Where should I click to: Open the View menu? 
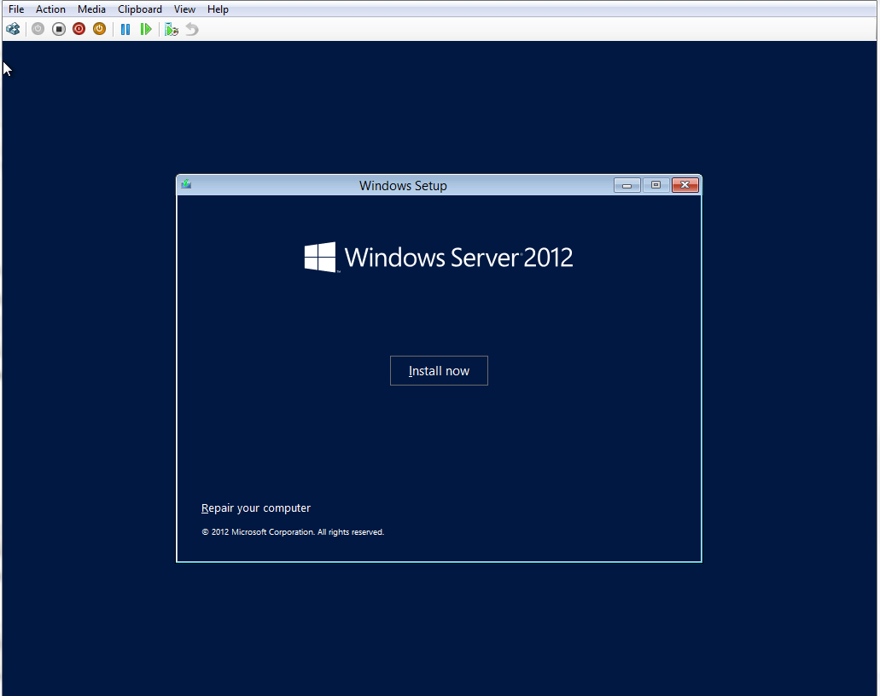tap(184, 9)
